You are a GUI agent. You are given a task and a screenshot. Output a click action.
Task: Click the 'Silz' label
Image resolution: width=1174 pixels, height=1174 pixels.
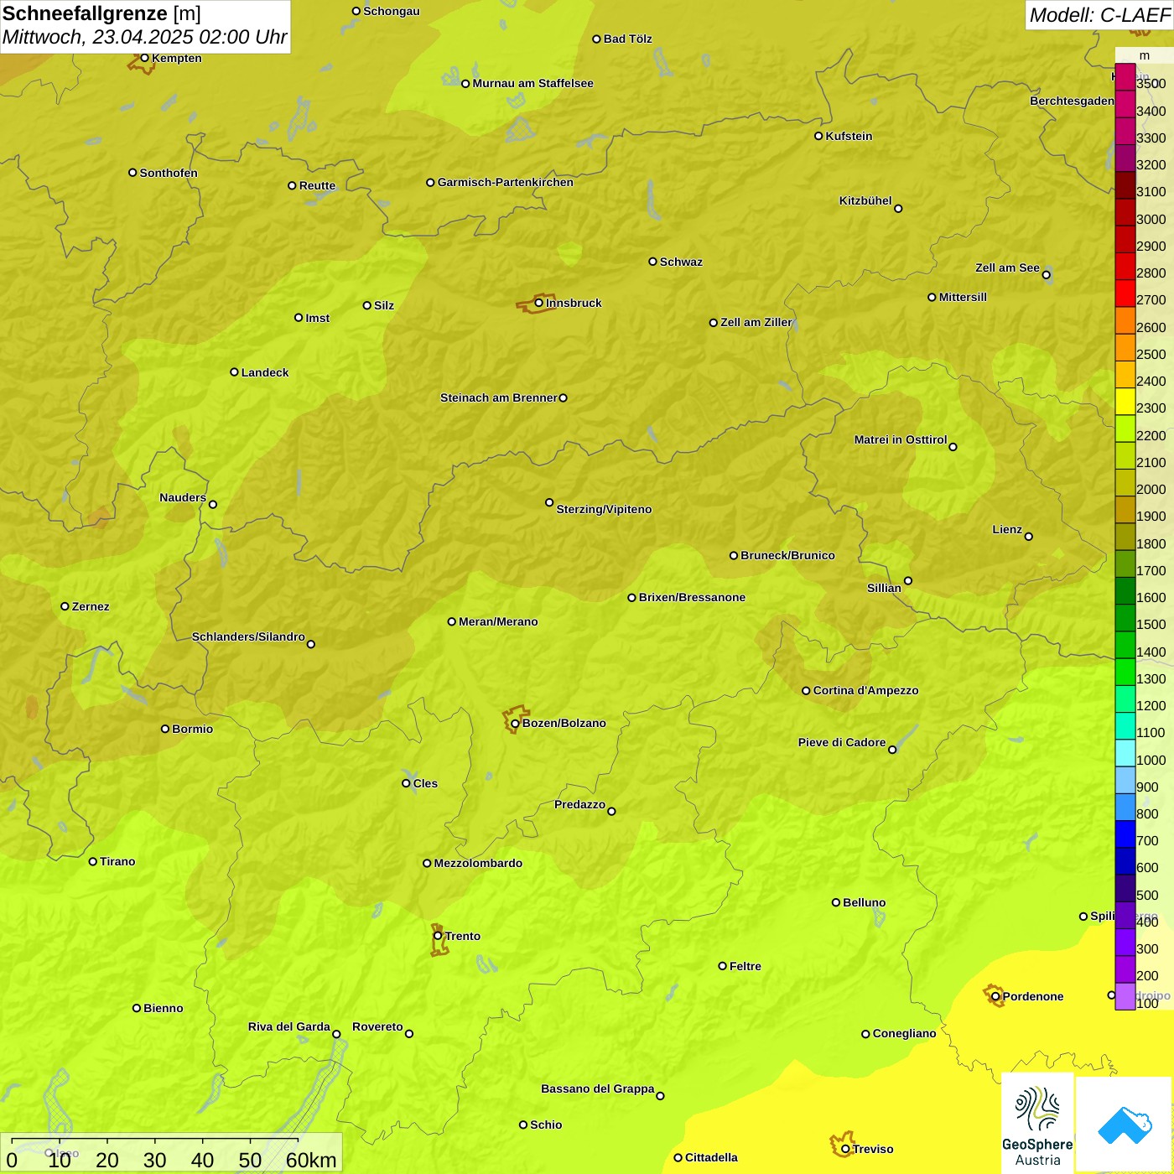click(x=384, y=305)
